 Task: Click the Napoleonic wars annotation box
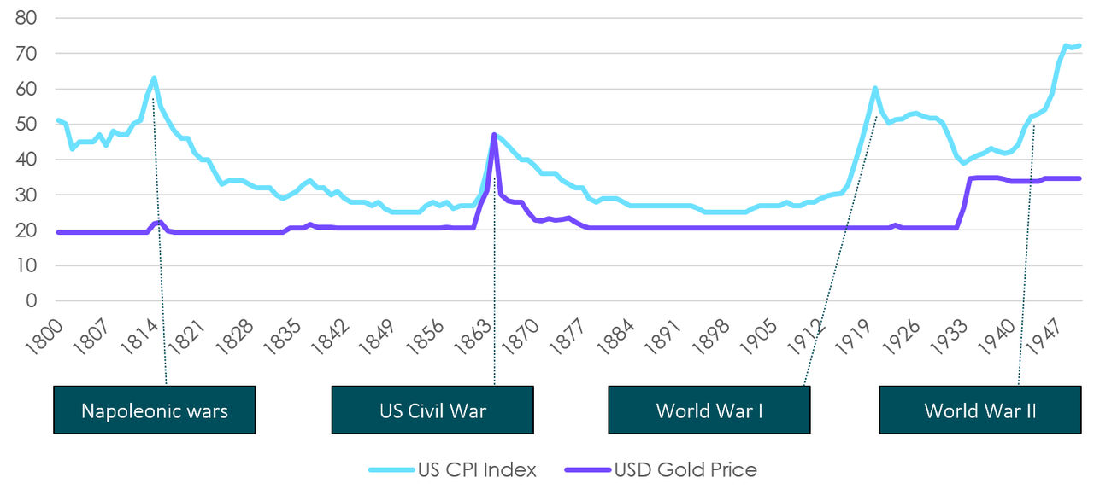tap(154, 410)
